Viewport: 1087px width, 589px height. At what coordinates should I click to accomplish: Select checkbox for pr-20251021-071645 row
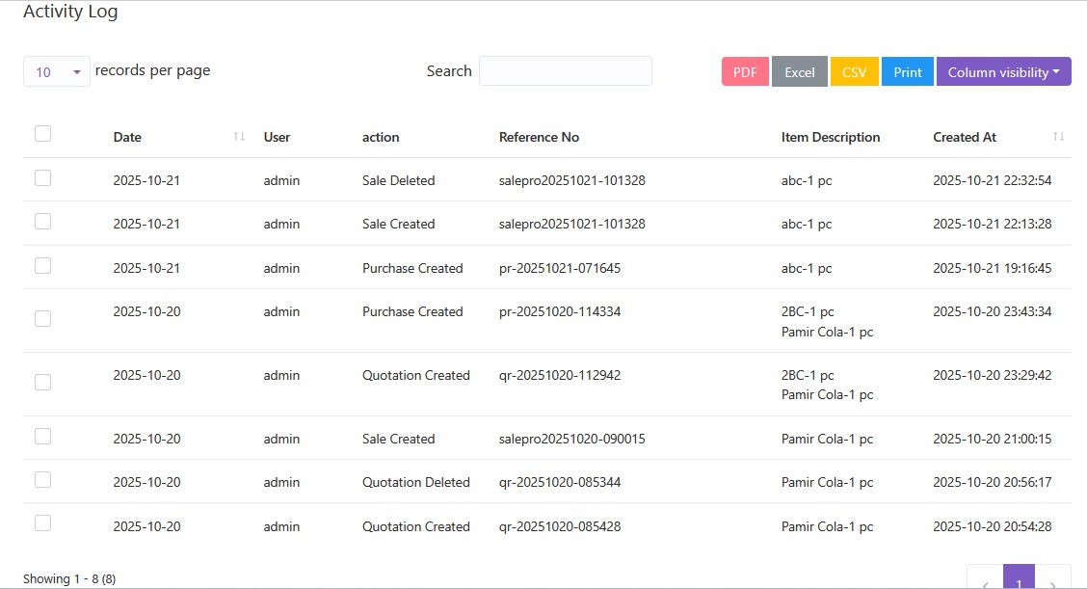pyautogui.click(x=42, y=265)
